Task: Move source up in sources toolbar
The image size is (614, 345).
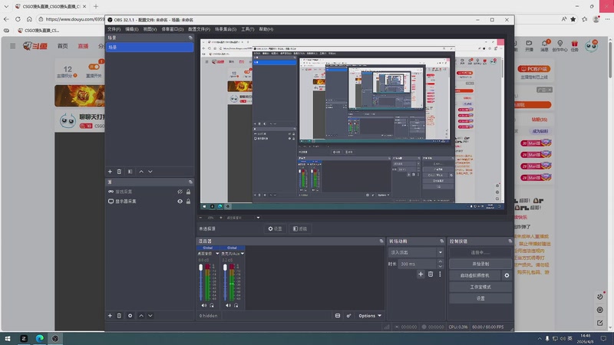Action: (141, 316)
